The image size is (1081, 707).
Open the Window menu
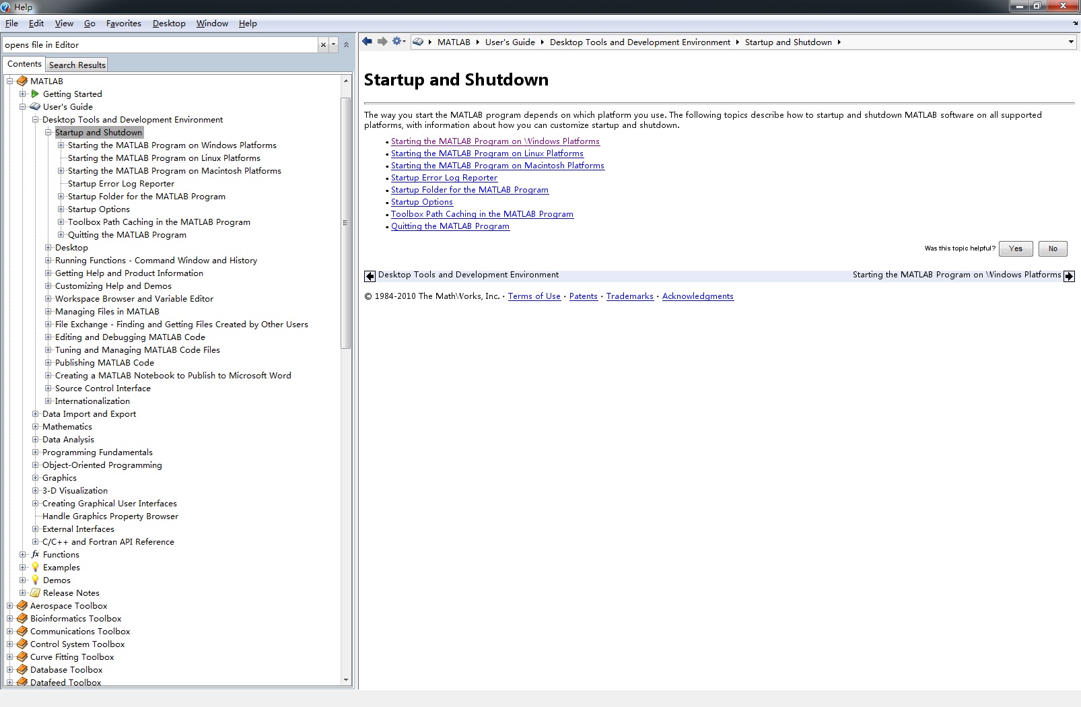point(212,23)
